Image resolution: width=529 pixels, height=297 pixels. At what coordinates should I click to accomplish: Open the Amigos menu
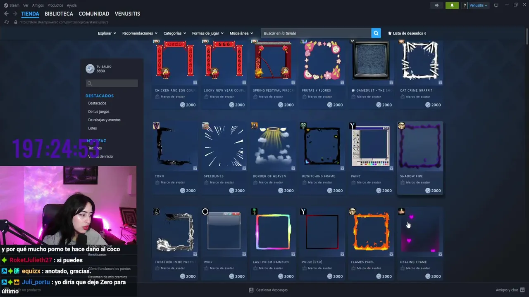[x=38, y=5]
